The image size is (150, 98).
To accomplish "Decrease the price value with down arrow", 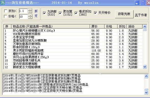I will (30, 18).
